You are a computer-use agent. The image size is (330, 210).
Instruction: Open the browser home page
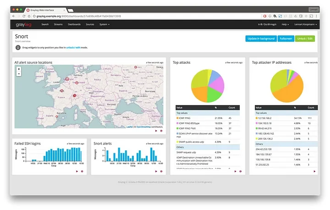pyautogui.click(x=29, y=16)
